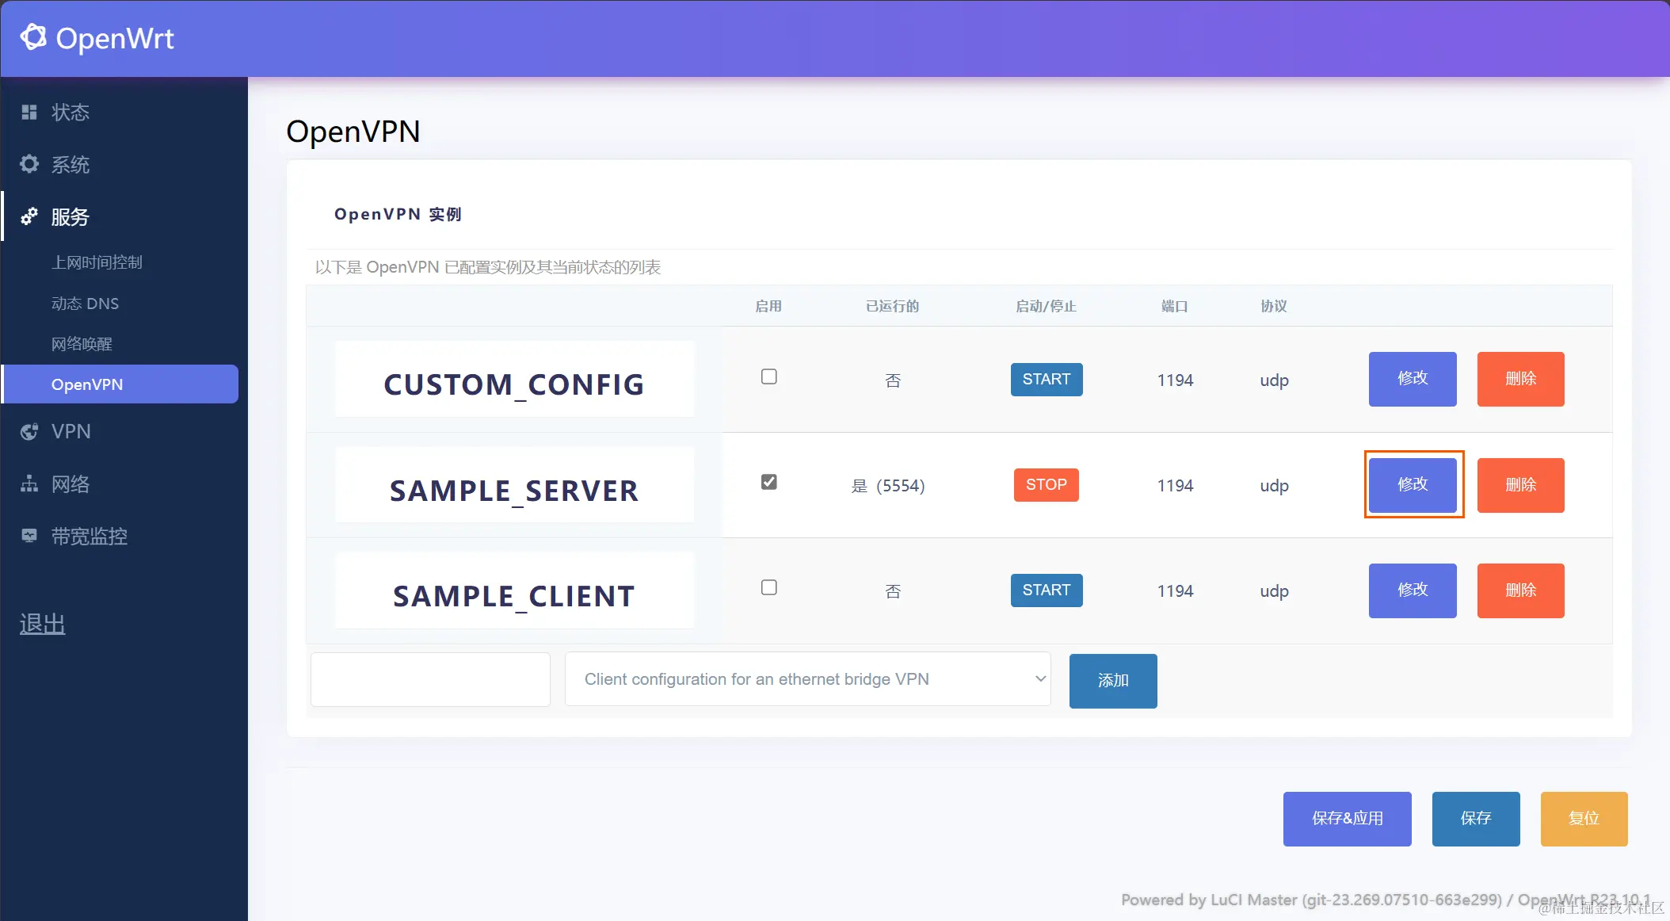Click the bandwidth monitor icon
This screenshot has width=1670, height=921.
29,536
